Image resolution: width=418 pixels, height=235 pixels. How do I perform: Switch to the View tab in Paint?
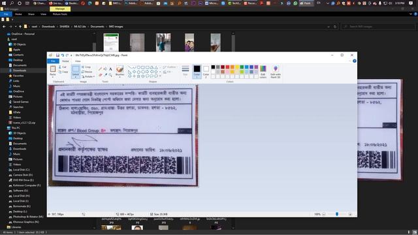click(x=78, y=61)
